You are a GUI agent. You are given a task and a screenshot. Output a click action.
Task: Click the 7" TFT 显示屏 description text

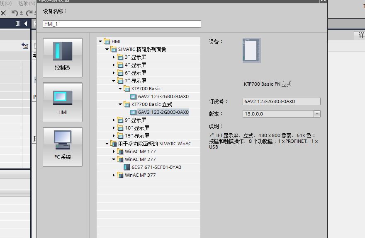[263, 141]
